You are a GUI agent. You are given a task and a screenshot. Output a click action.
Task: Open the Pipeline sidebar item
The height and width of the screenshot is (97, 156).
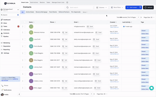click(x=5, y=36)
